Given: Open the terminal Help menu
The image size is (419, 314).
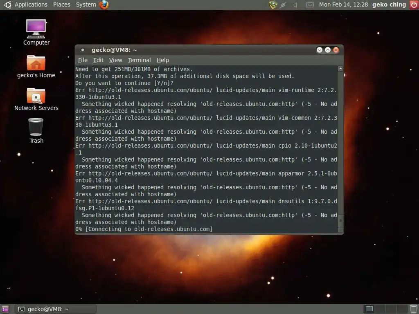Looking at the screenshot, I should (x=163, y=60).
